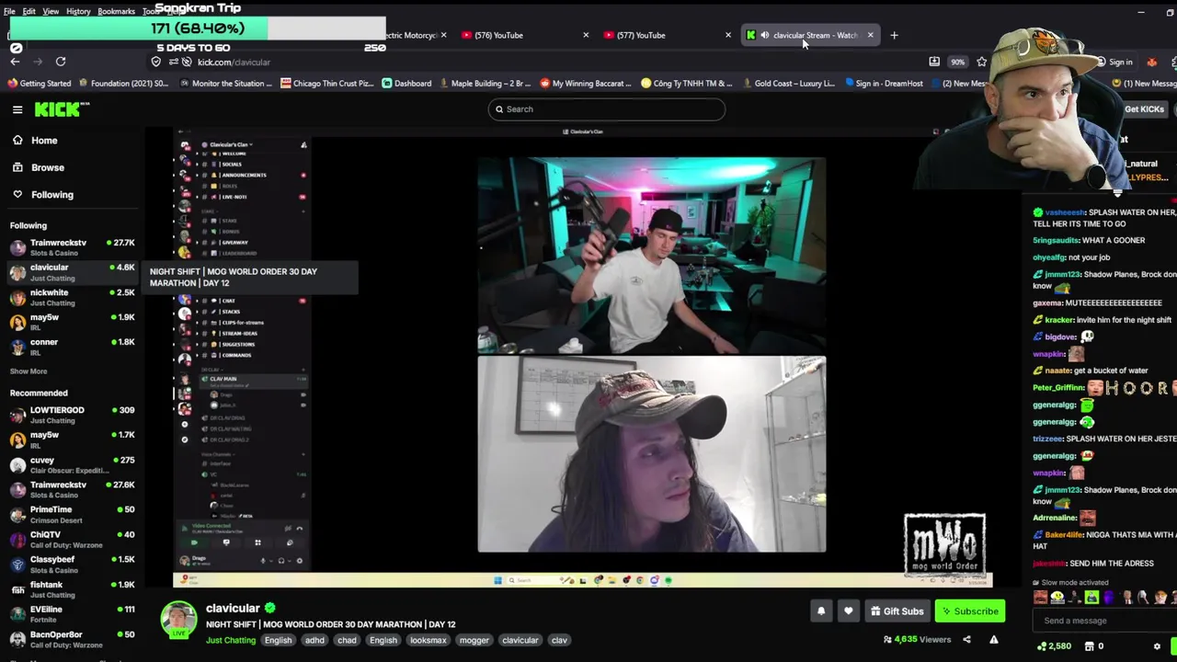
Task: Open the Monitor the Situation bookmark
Action: click(x=226, y=84)
